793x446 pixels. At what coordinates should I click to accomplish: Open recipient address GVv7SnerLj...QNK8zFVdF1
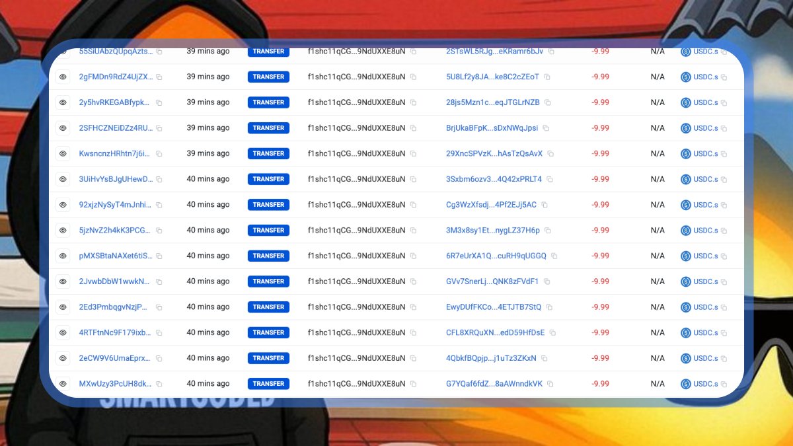pos(492,281)
